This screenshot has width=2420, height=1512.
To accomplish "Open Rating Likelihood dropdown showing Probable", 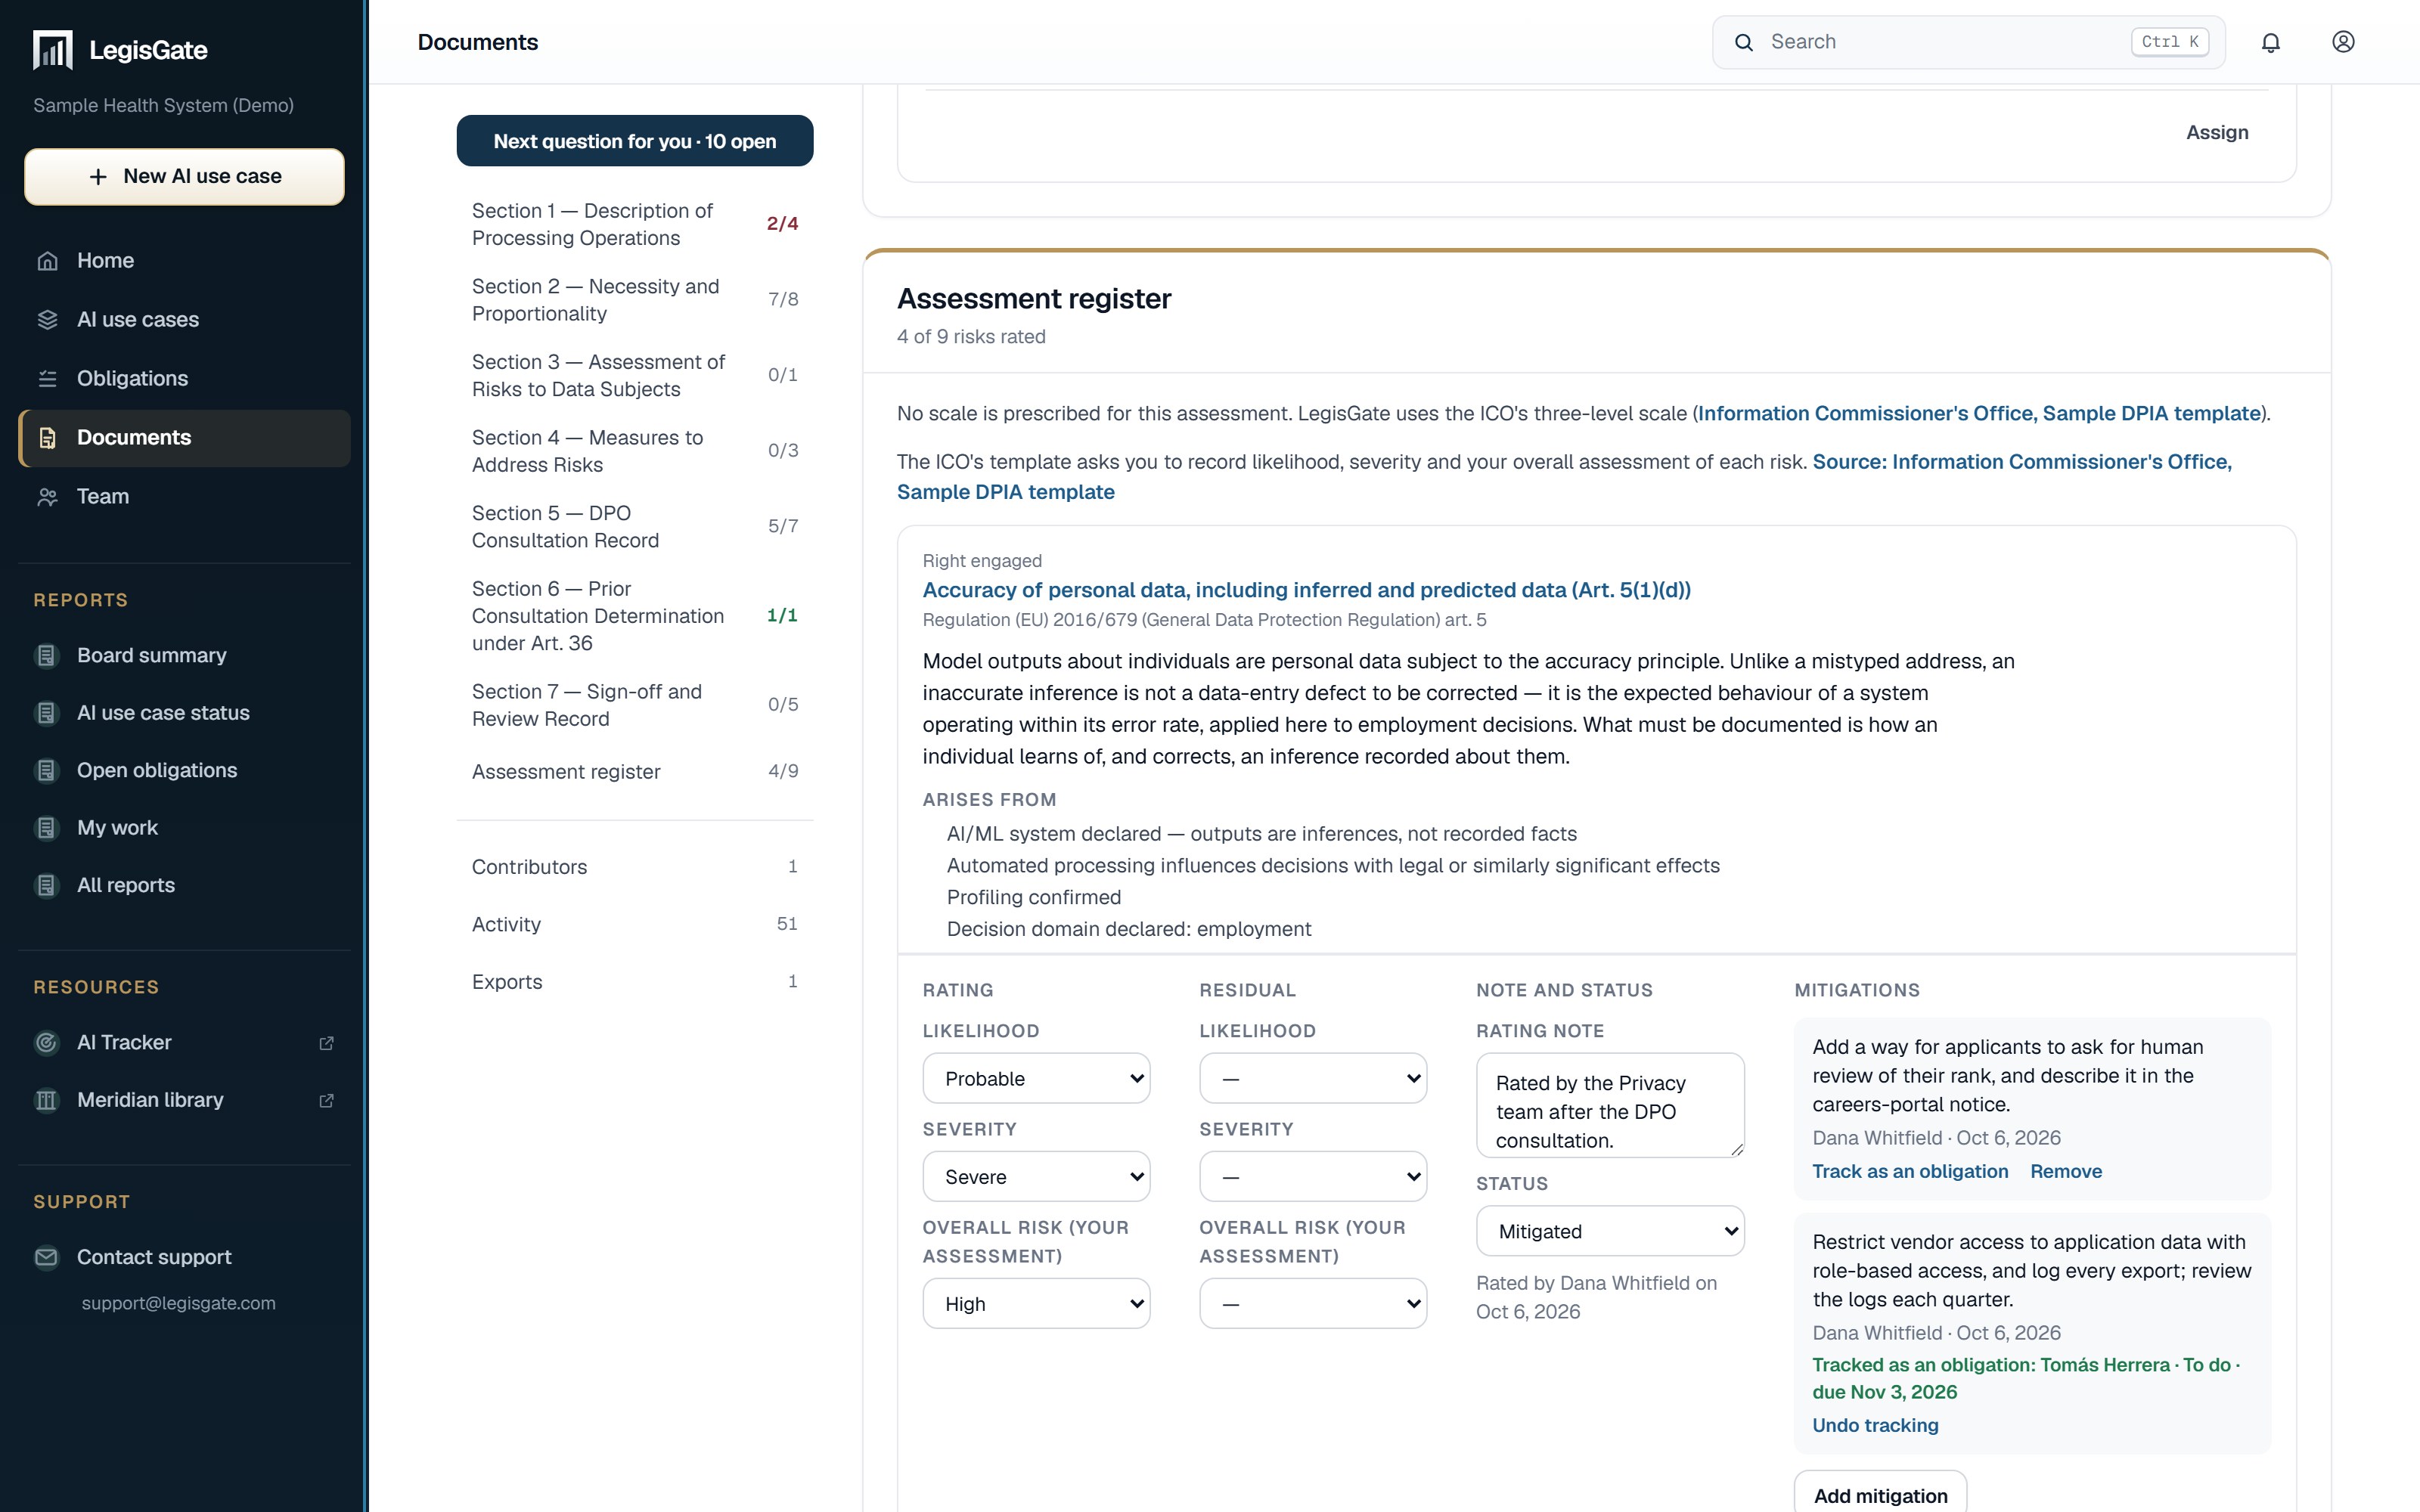I will [x=1036, y=1079].
